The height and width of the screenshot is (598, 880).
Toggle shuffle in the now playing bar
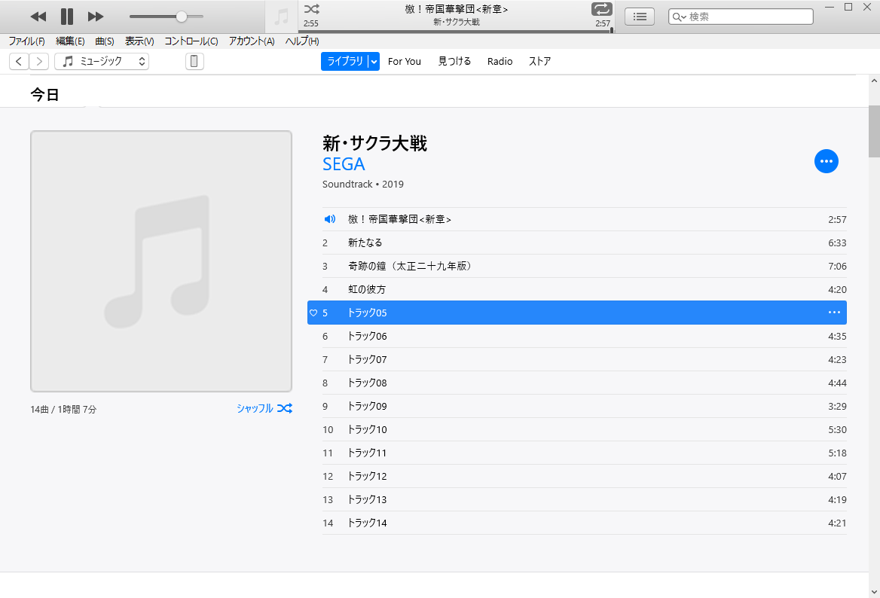click(311, 10)
